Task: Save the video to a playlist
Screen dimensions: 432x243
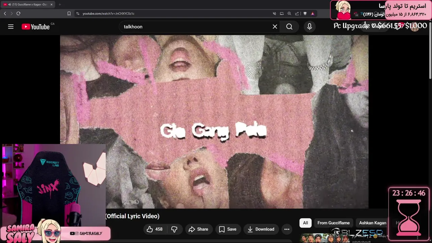Action: point(227,229)
